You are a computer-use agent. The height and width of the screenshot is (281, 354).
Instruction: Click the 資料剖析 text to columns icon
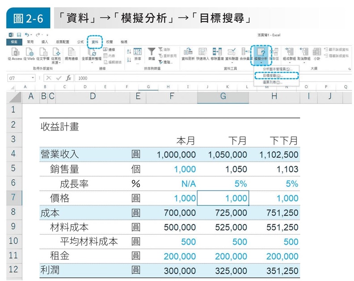[188, 52]
